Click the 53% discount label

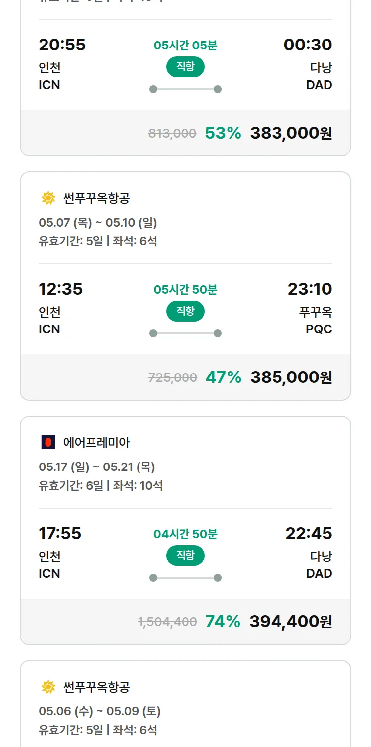(x=223, y=133)
